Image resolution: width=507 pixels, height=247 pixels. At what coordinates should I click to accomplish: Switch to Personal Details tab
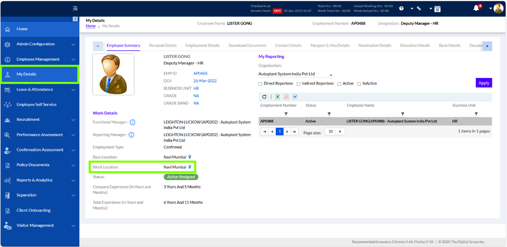point(163,46)
